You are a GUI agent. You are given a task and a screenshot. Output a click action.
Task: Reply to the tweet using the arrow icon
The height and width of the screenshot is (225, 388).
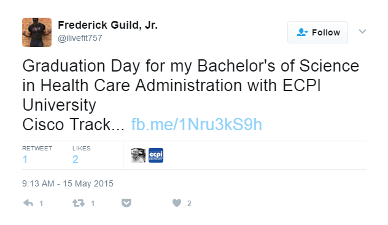(28, 204)
